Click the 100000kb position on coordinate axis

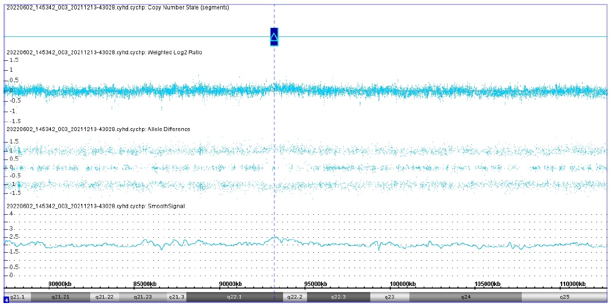[402, 284]
